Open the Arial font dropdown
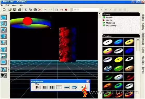 [x=101, y=10]
